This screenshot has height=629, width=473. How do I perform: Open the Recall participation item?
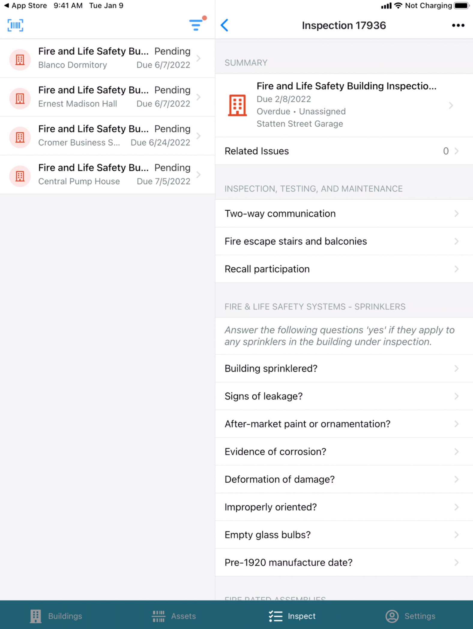pos(344,269)
